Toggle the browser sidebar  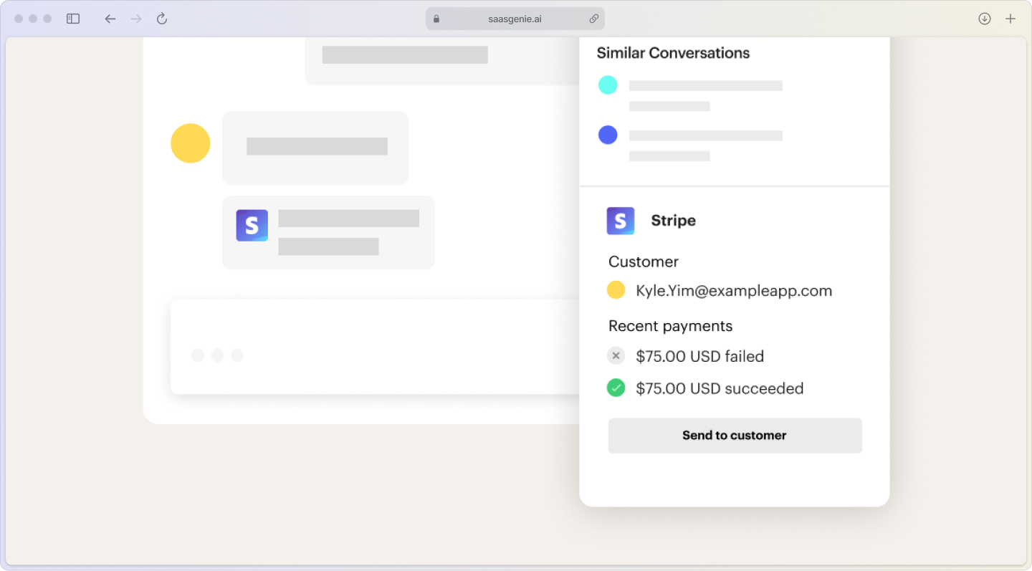pos(73,19)
